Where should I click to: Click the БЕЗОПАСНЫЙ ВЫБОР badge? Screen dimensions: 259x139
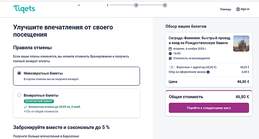click(39, 101)
